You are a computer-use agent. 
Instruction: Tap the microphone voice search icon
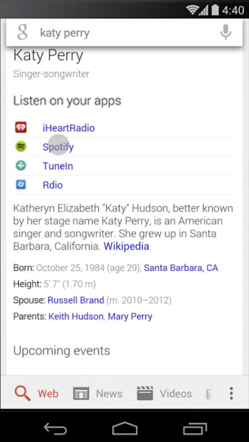226,32
